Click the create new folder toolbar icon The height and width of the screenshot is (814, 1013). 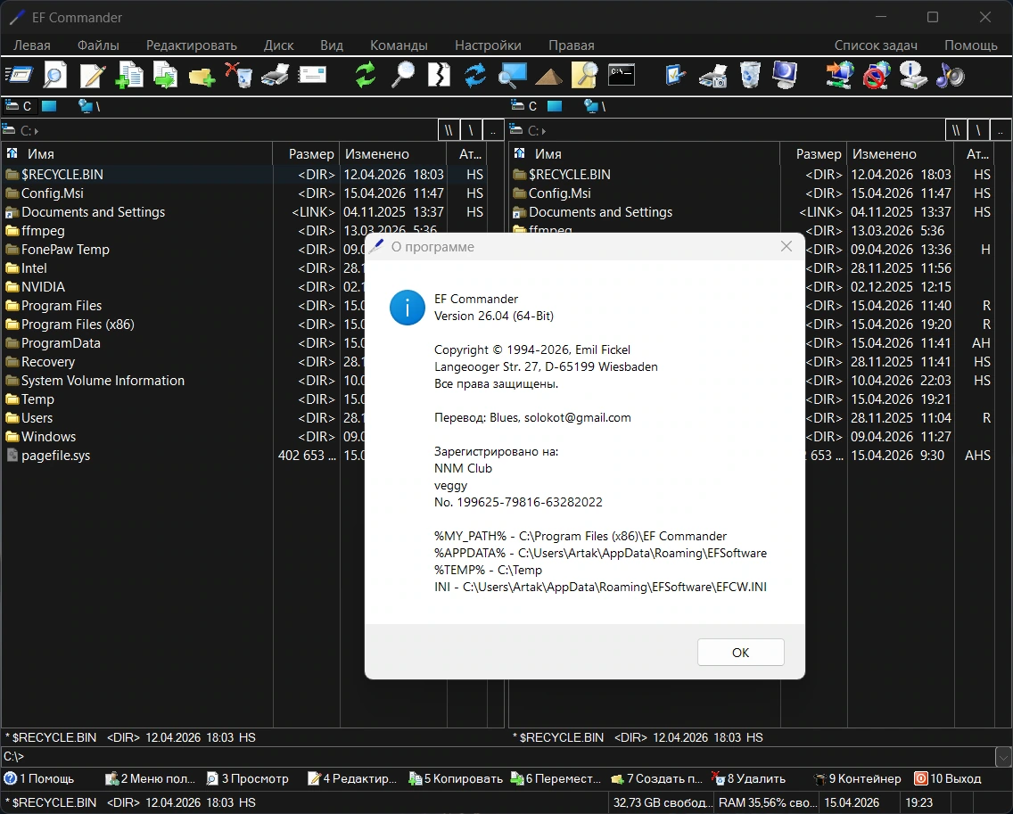click(202, 77)
